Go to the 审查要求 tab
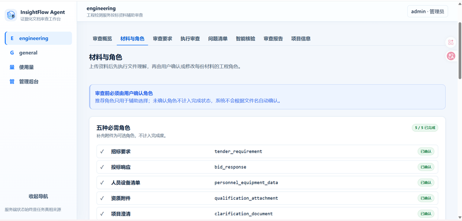 point(162,39)
